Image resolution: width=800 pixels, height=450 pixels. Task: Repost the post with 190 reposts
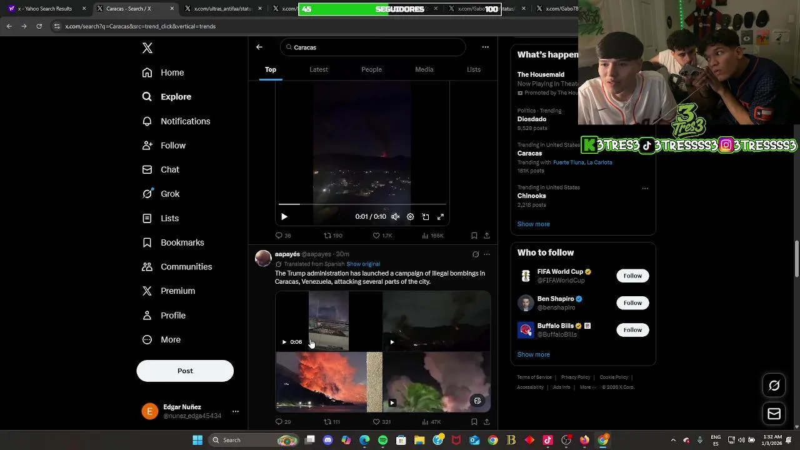[332, 236]
